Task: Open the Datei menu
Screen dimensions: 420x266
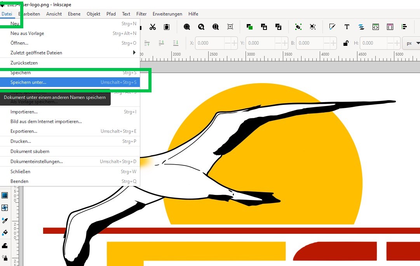Action: point(7,14)
